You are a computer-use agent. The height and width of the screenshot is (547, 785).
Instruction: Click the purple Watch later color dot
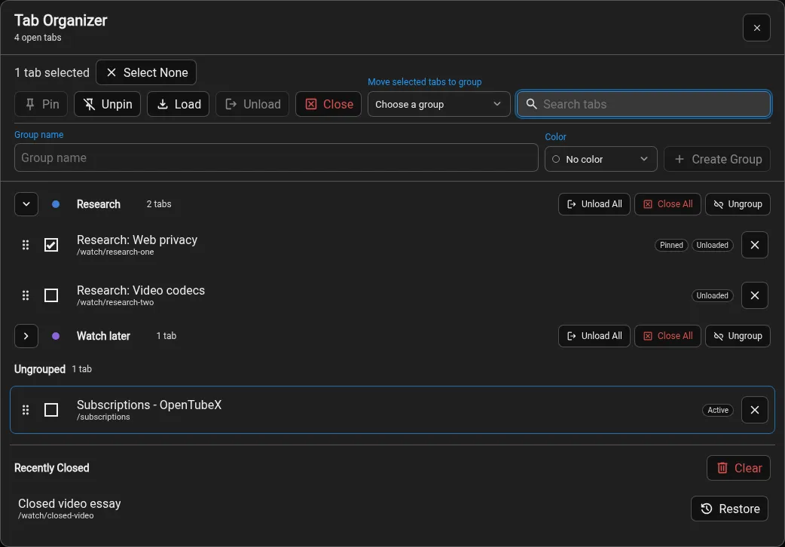[56, 336]
